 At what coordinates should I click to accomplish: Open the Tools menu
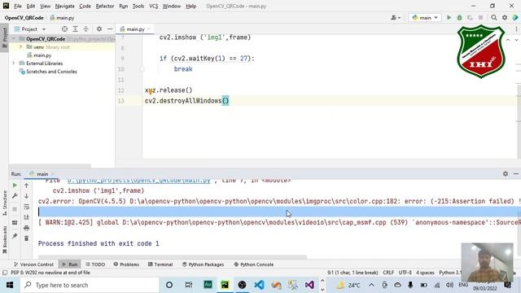[138, 6]
